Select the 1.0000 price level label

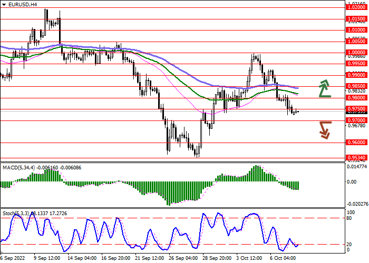(x=356, y=53)
